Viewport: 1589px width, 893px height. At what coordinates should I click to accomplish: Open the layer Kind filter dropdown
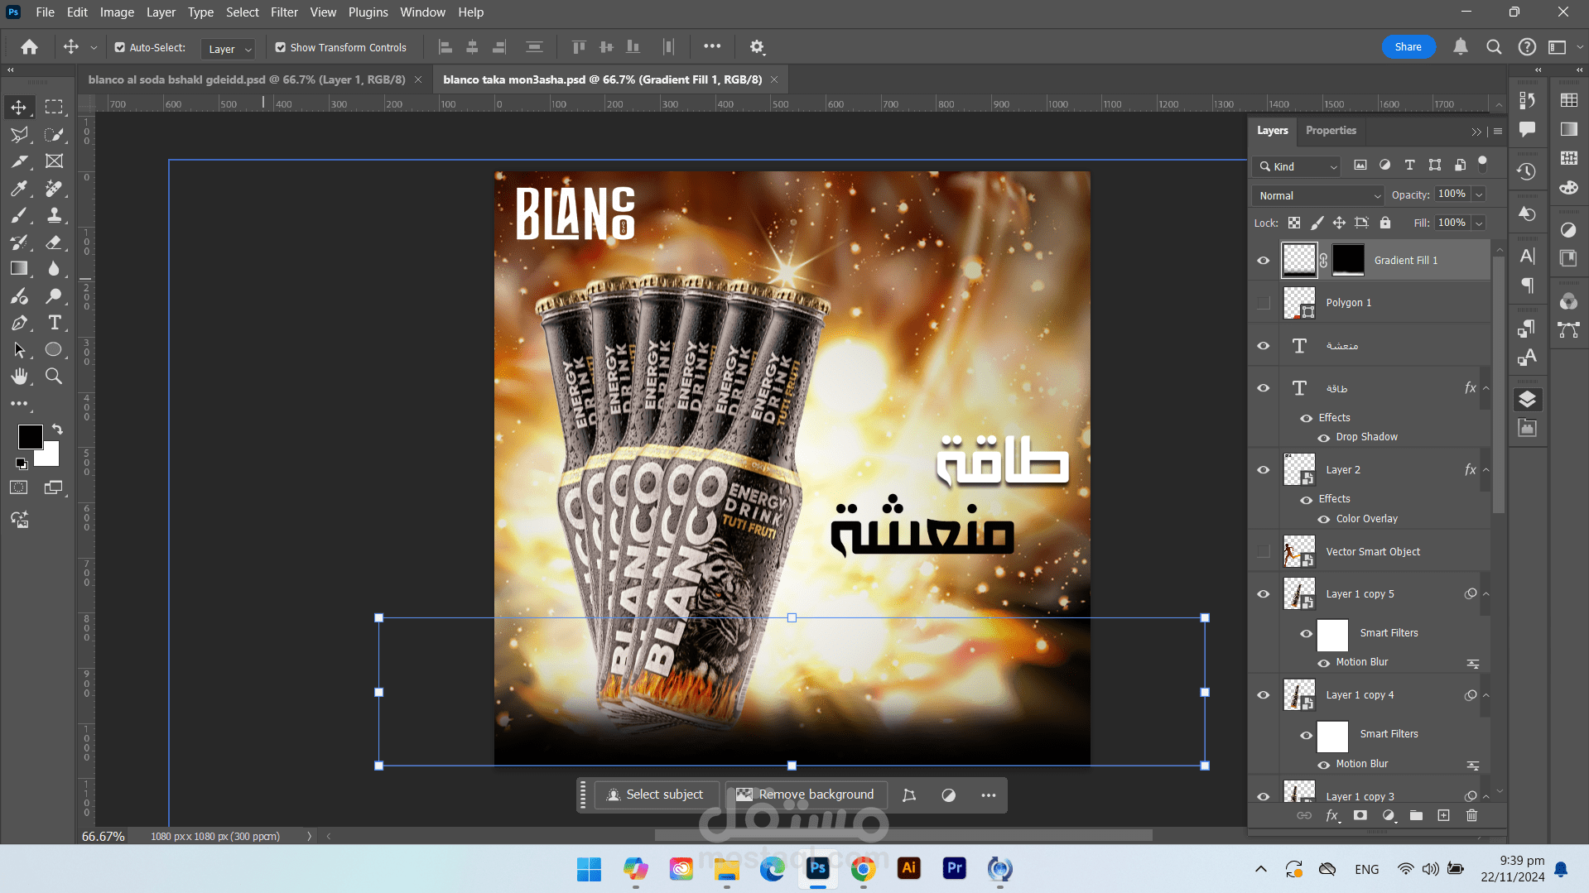pos(1296,167)
